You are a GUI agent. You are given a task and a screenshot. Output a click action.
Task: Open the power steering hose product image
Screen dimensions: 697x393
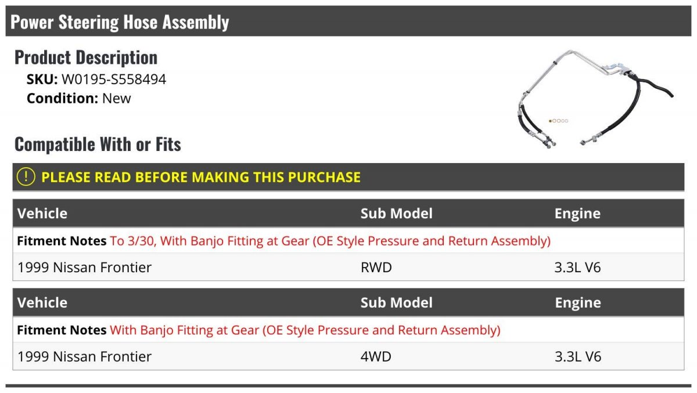pos(595,100)
